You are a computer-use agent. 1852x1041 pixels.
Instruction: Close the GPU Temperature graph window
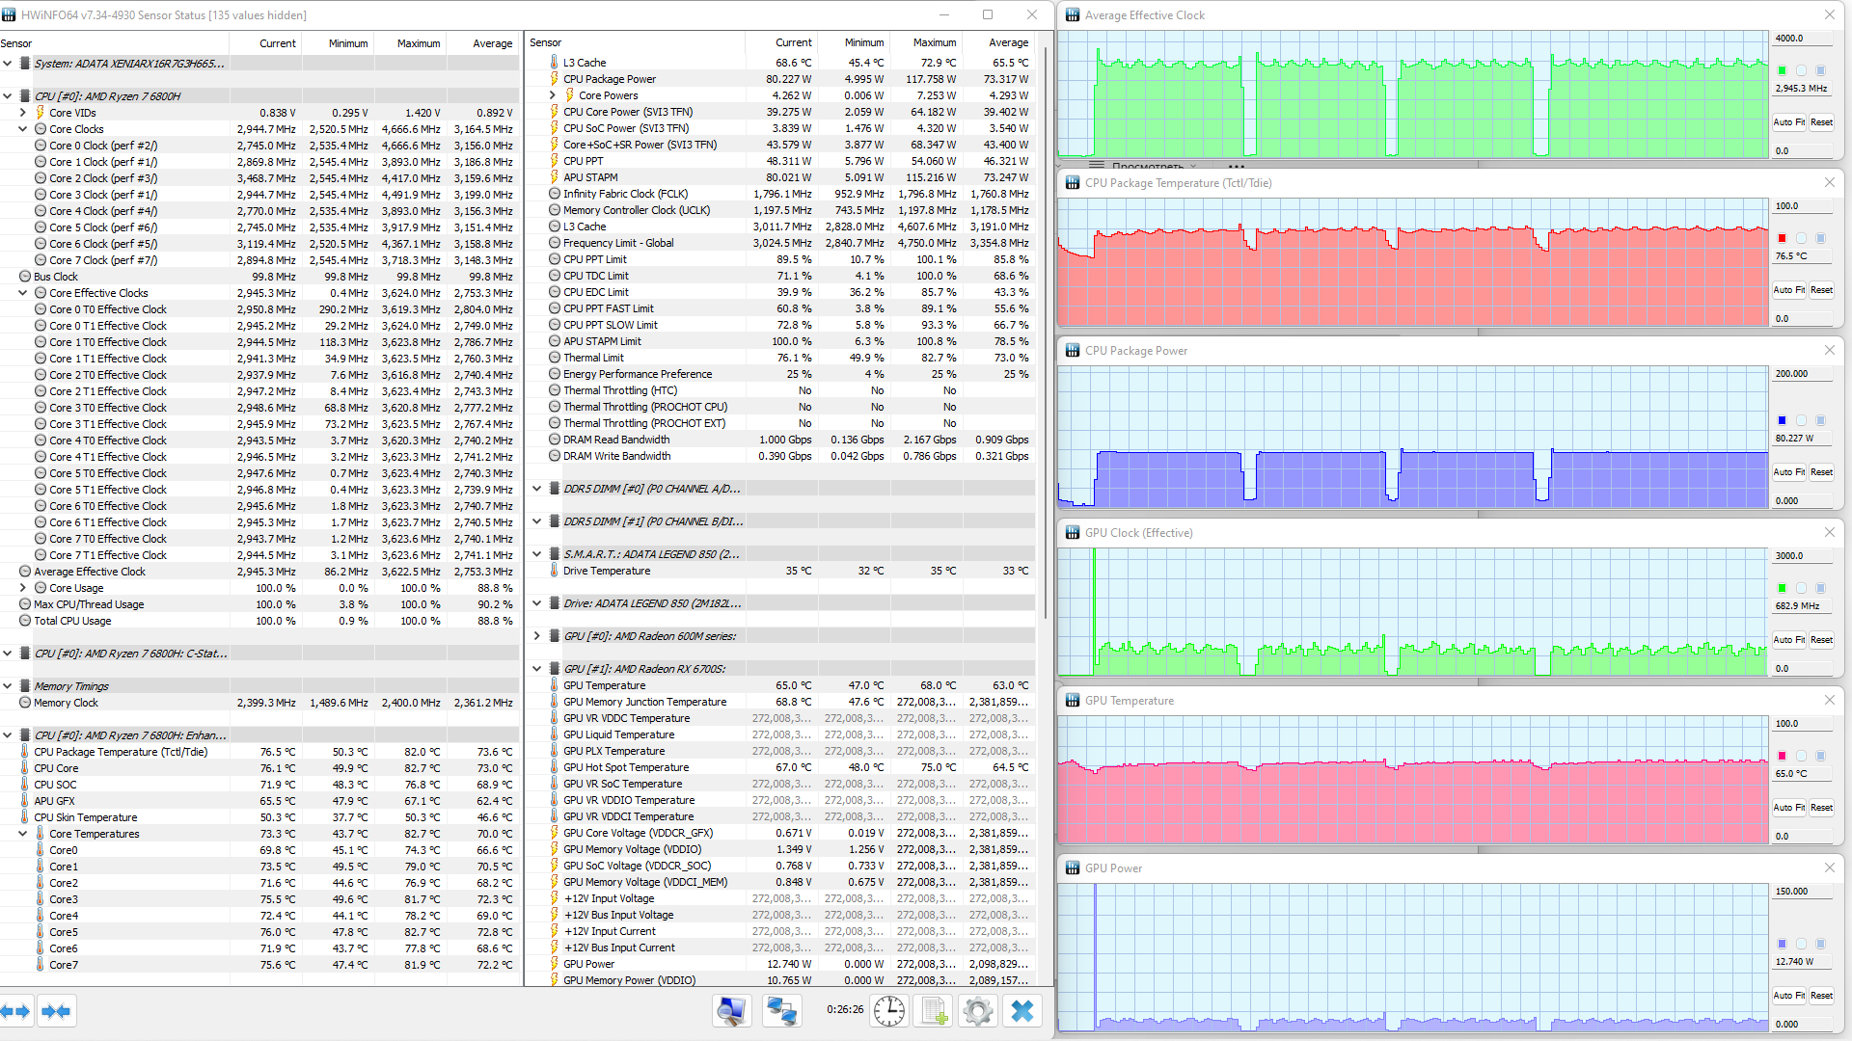coord(1829,701)
